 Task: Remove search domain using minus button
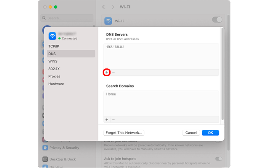[x=113, y=119]
